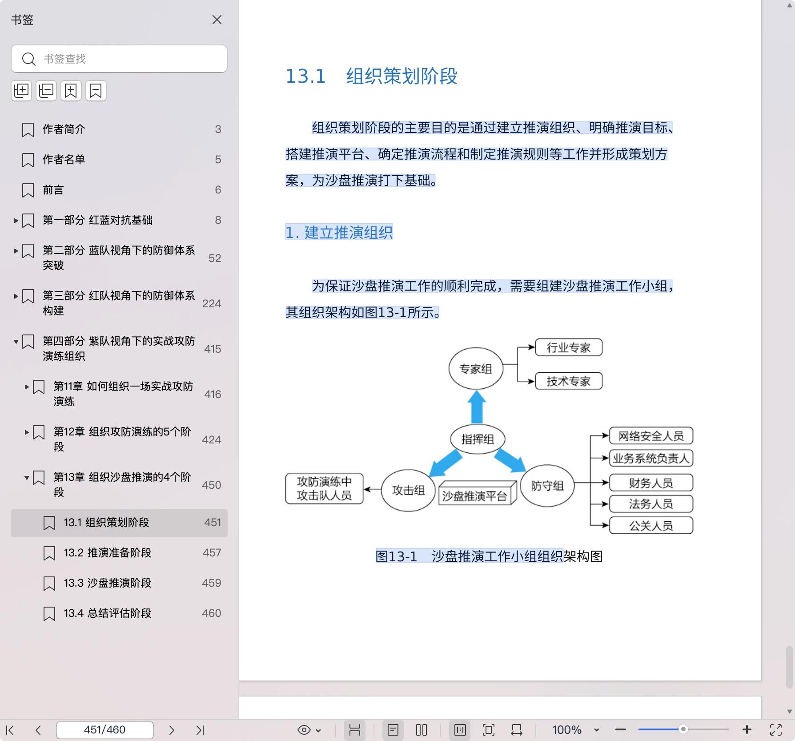Click the bookmark search field
This screenshot has width=795, height=741.
point(119,59)
